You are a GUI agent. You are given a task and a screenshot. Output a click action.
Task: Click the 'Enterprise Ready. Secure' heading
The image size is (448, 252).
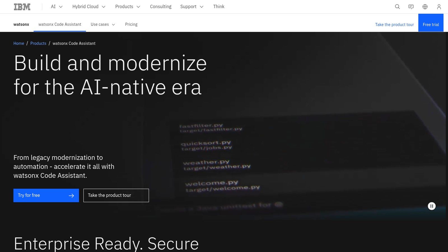[106, 244]
